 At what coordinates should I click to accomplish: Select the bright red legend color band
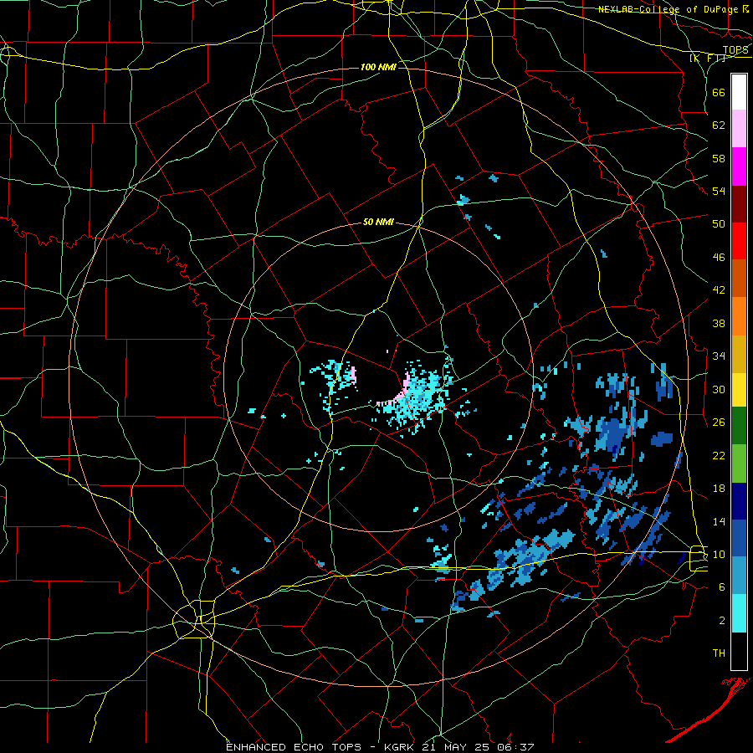click(x=739, y=241)
